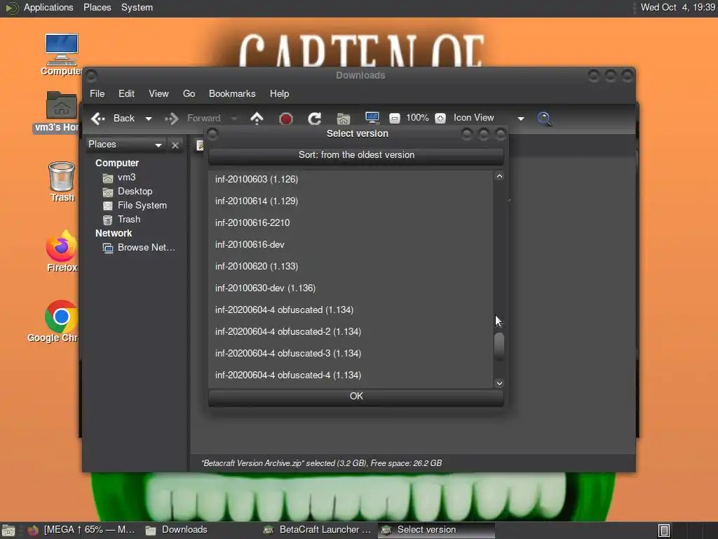Select inf-20200604-4 obfuscated (1.134) version
The image size is (718, 539).
coord(351,310)
